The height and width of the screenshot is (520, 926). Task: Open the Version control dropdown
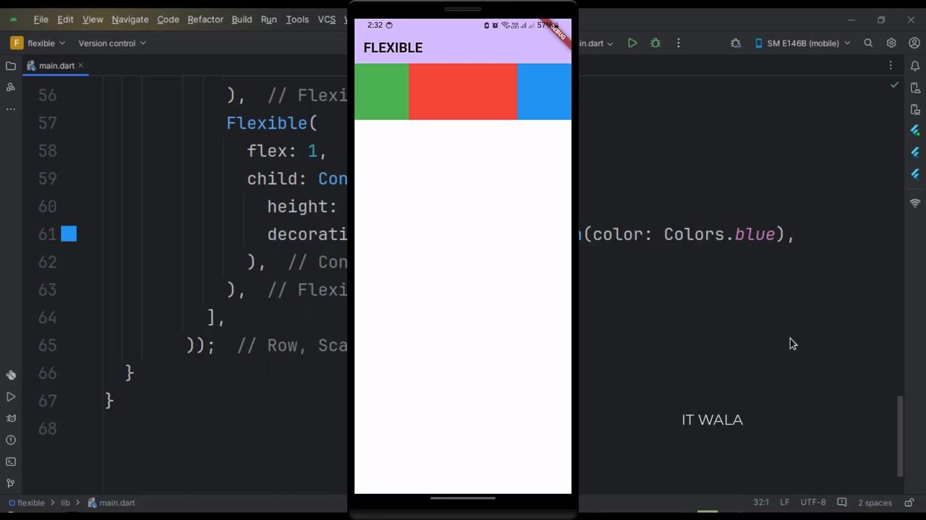point(112,43)
